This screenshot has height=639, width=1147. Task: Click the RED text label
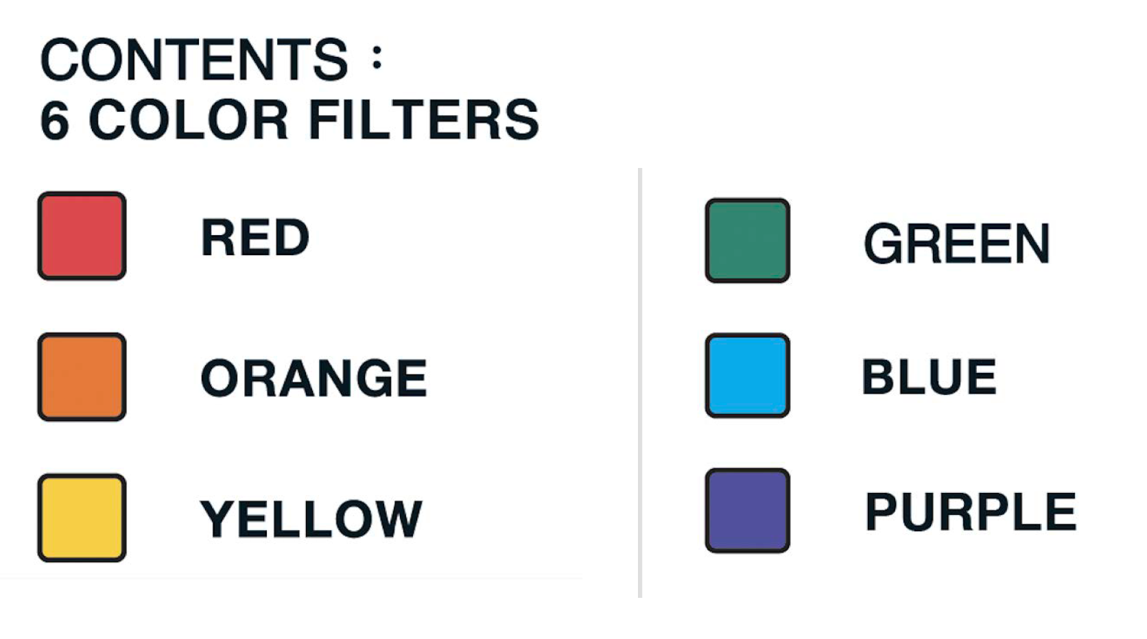click(255, 238)
